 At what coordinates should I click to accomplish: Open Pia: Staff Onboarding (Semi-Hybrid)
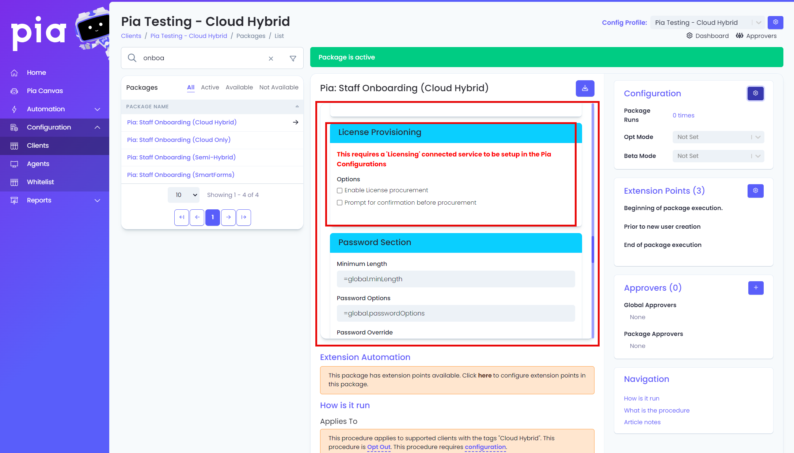click(181, 157)
